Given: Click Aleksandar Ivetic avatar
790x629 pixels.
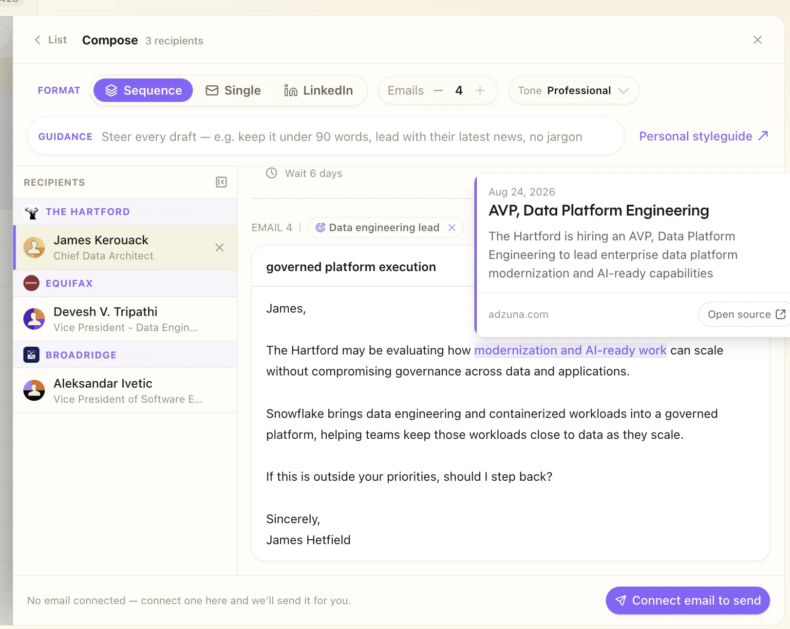Looking at the screenshot, I should pos(34,391).
